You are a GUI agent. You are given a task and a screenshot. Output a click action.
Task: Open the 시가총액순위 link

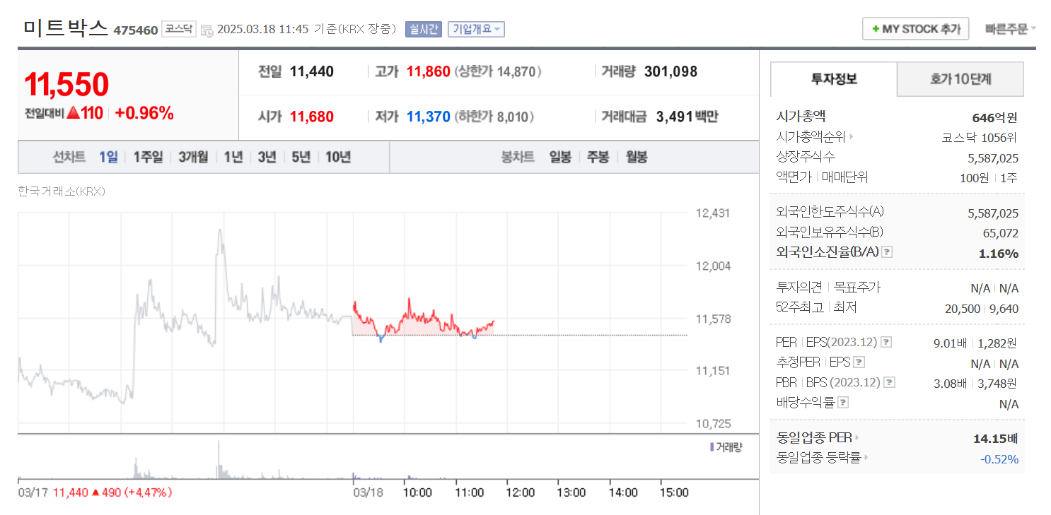[x=811, y=137]
